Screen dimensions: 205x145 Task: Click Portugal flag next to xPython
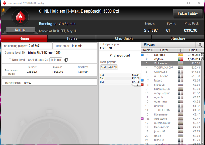point(180,59)
